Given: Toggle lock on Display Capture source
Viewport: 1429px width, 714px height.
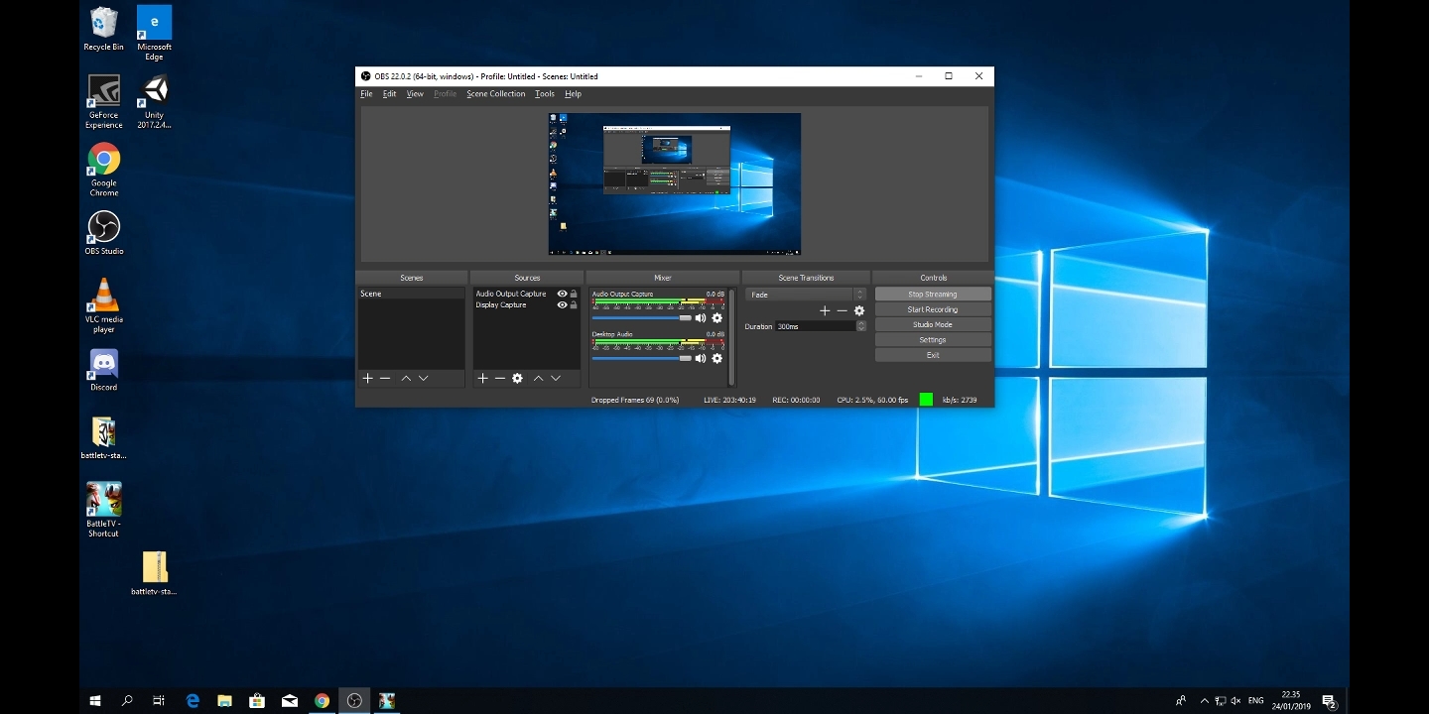Looking at the screenshot, I should point(574,305).
